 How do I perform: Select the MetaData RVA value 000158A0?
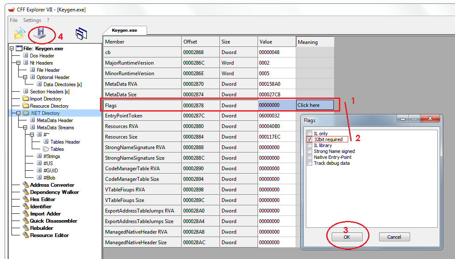coord(277,84)
